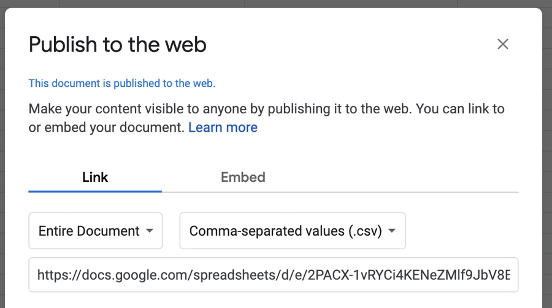
Task: Open the Learn more link
Action: [223, 127]
